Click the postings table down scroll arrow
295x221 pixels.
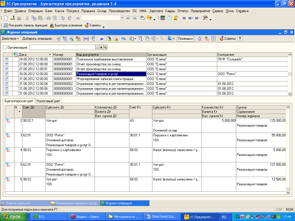(x=288, y=193)
